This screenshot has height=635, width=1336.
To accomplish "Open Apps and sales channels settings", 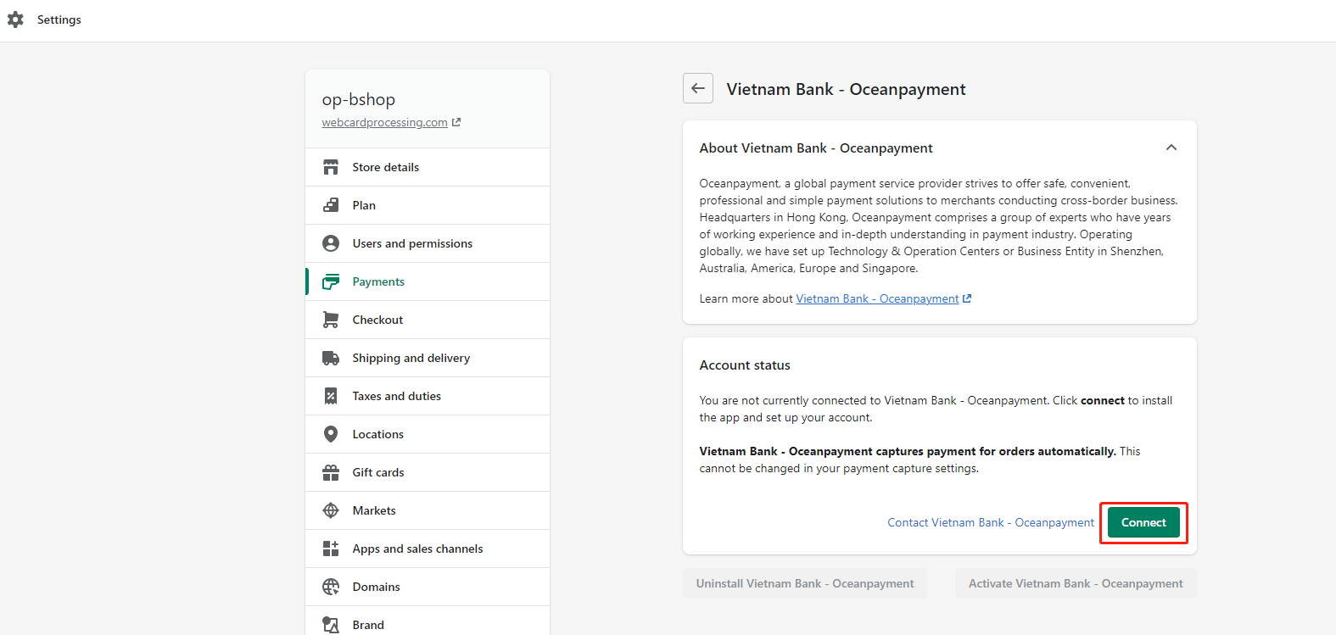I will (x=417, y=549).
